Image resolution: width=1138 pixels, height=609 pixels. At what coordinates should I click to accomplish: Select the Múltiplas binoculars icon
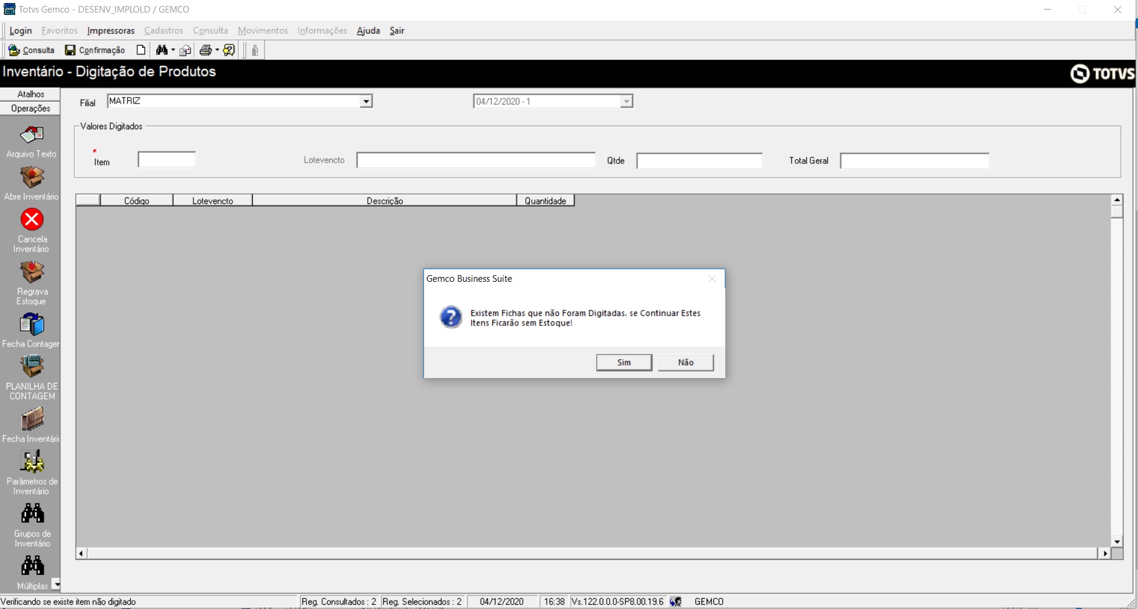point(32,566)
